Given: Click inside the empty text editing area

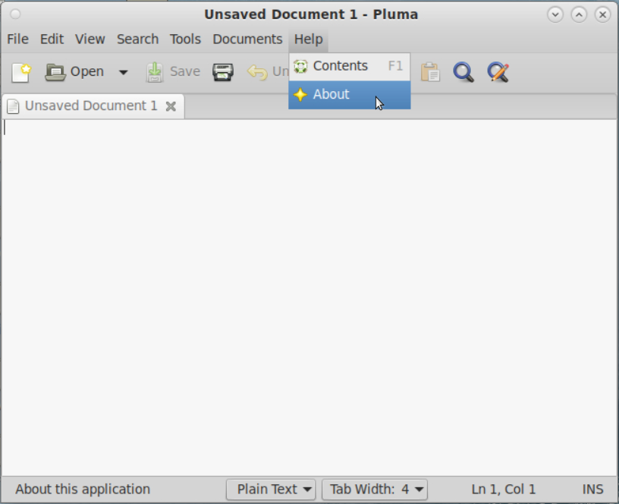Looking at the screenshot, I should tap(303, 288).
